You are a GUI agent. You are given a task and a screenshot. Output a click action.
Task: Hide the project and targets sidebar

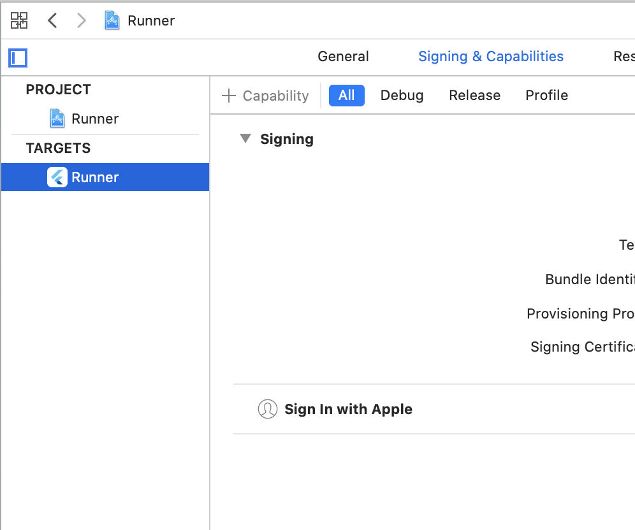tap(18, 58)
